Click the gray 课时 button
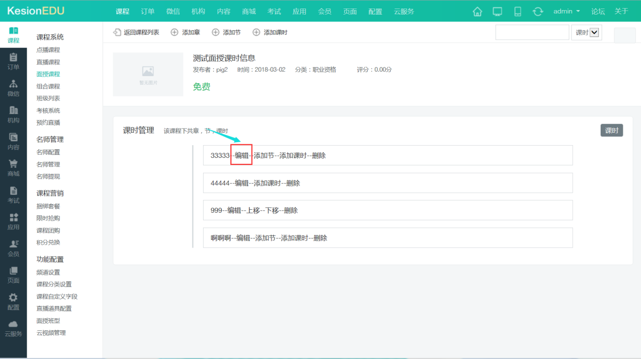The width and height of the screenshot is (641, 359). click(x=611, y=131)
